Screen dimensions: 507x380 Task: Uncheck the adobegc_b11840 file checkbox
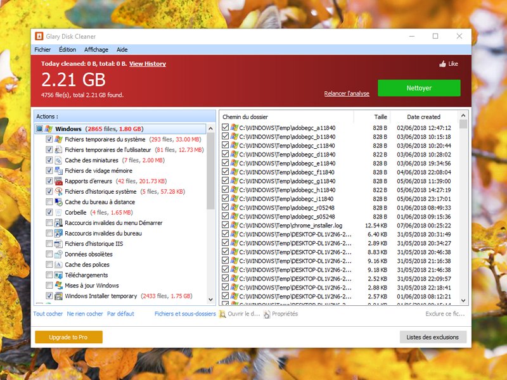[x=226, y=136]
